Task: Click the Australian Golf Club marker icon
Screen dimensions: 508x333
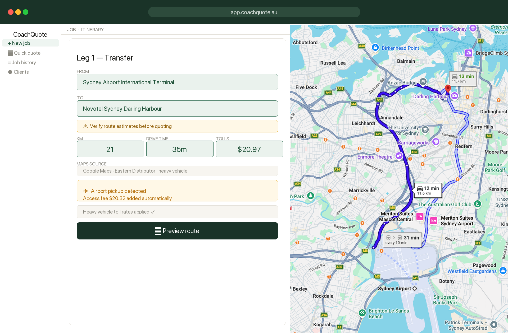Action: (x=478, y=204)
